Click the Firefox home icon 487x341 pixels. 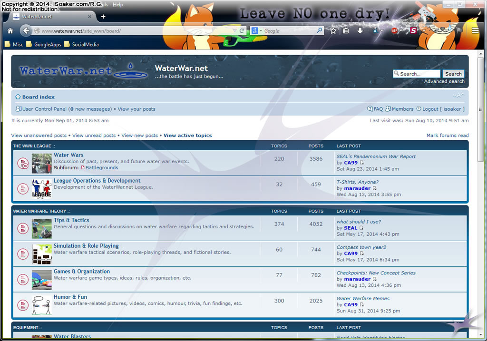10,31
